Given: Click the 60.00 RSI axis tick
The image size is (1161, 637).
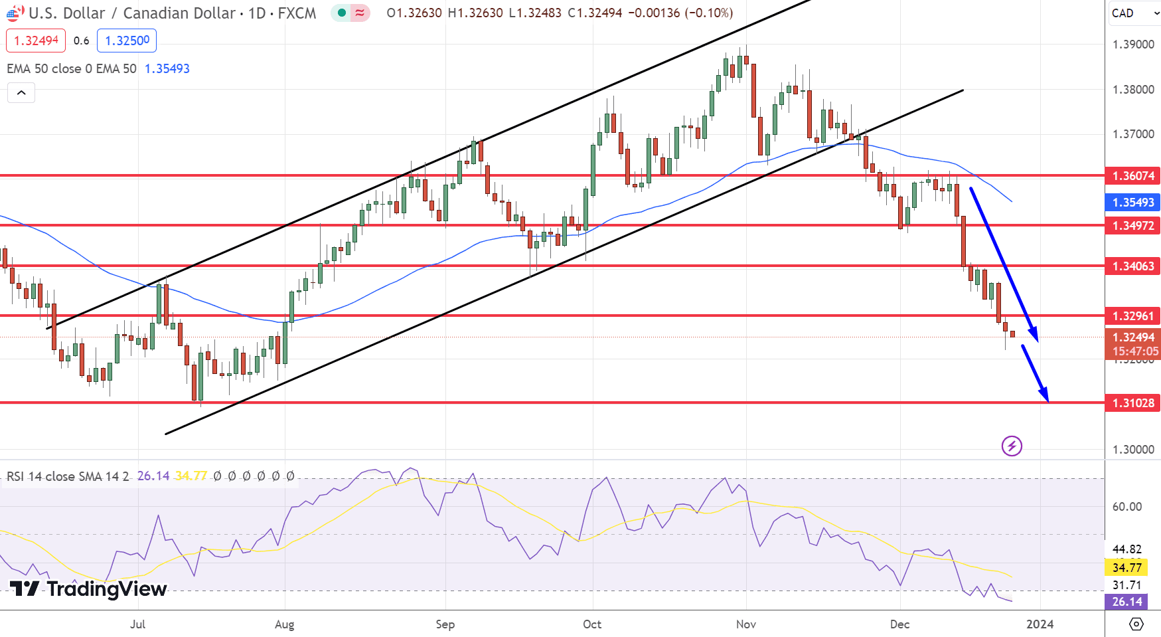Looking at the screenshot, I should pos(1127,507).
